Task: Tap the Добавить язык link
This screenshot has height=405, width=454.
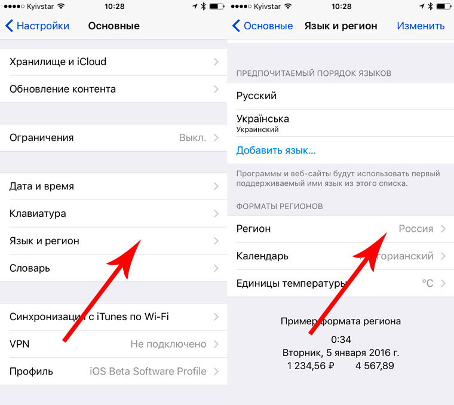Action: pos(276,151)
